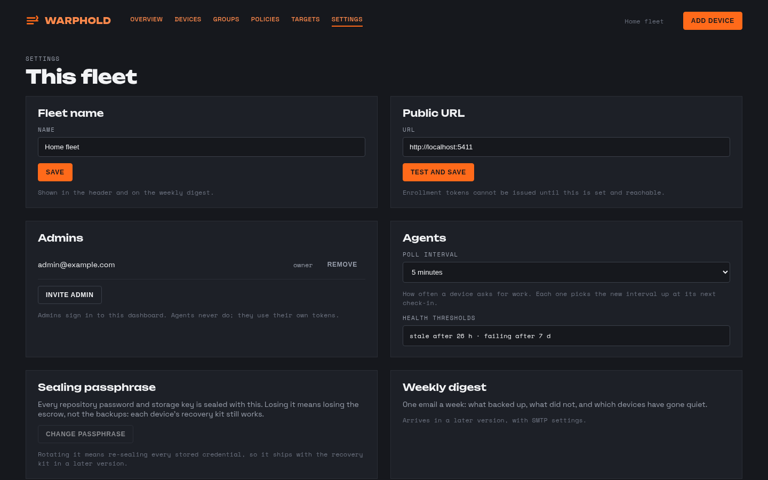768x480 pixels.
Task: Open the Poll Interval dropdown
Action: coord(566,272)
